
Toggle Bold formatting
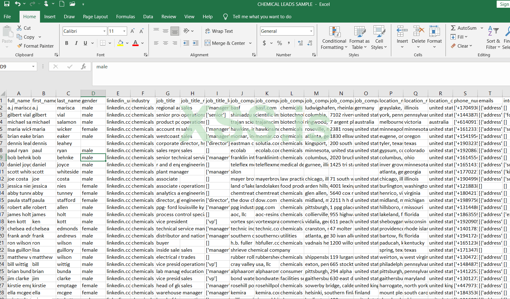click(67, 43)
